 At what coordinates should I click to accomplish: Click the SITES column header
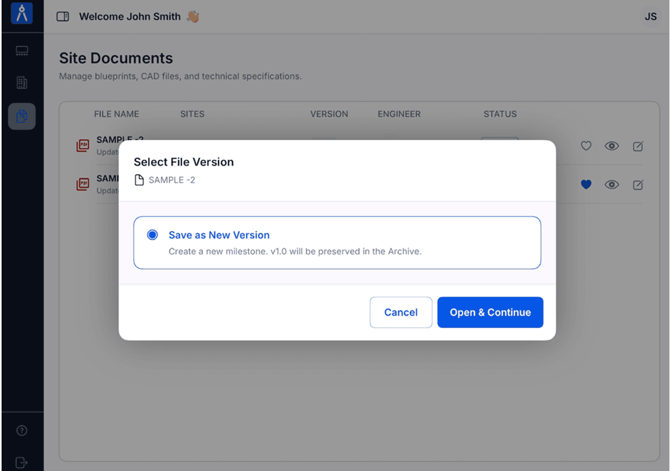tap(192, 114)
